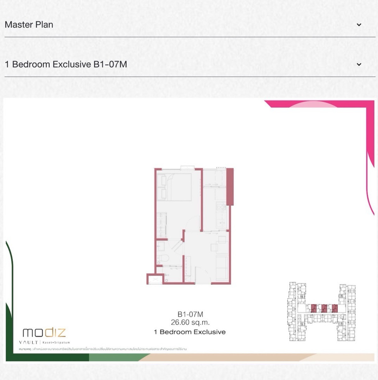378x380 pixels.
Task: Click the Modiz Vault logo
Action: (44, 335)
